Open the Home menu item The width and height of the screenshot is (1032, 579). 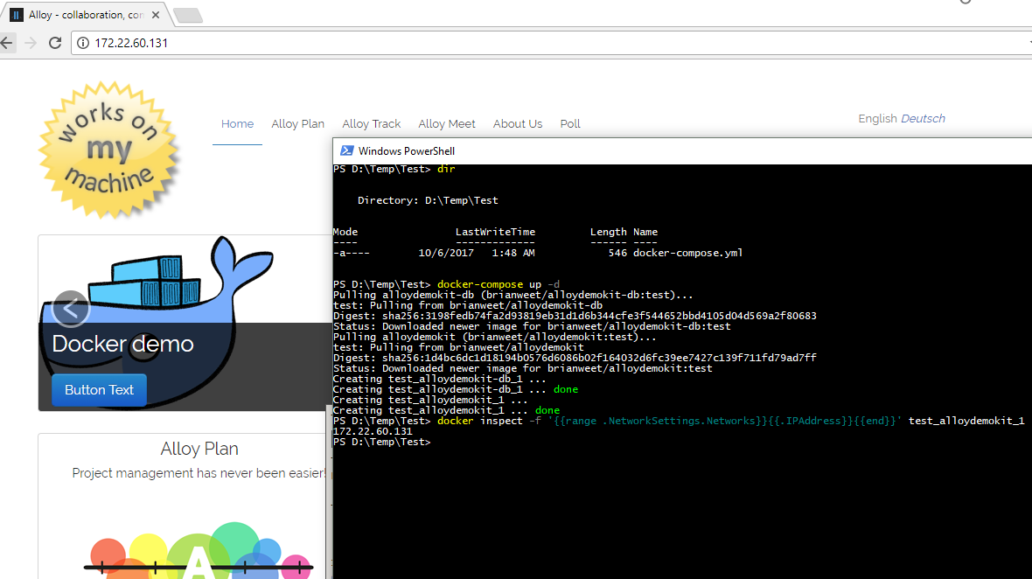237,123
